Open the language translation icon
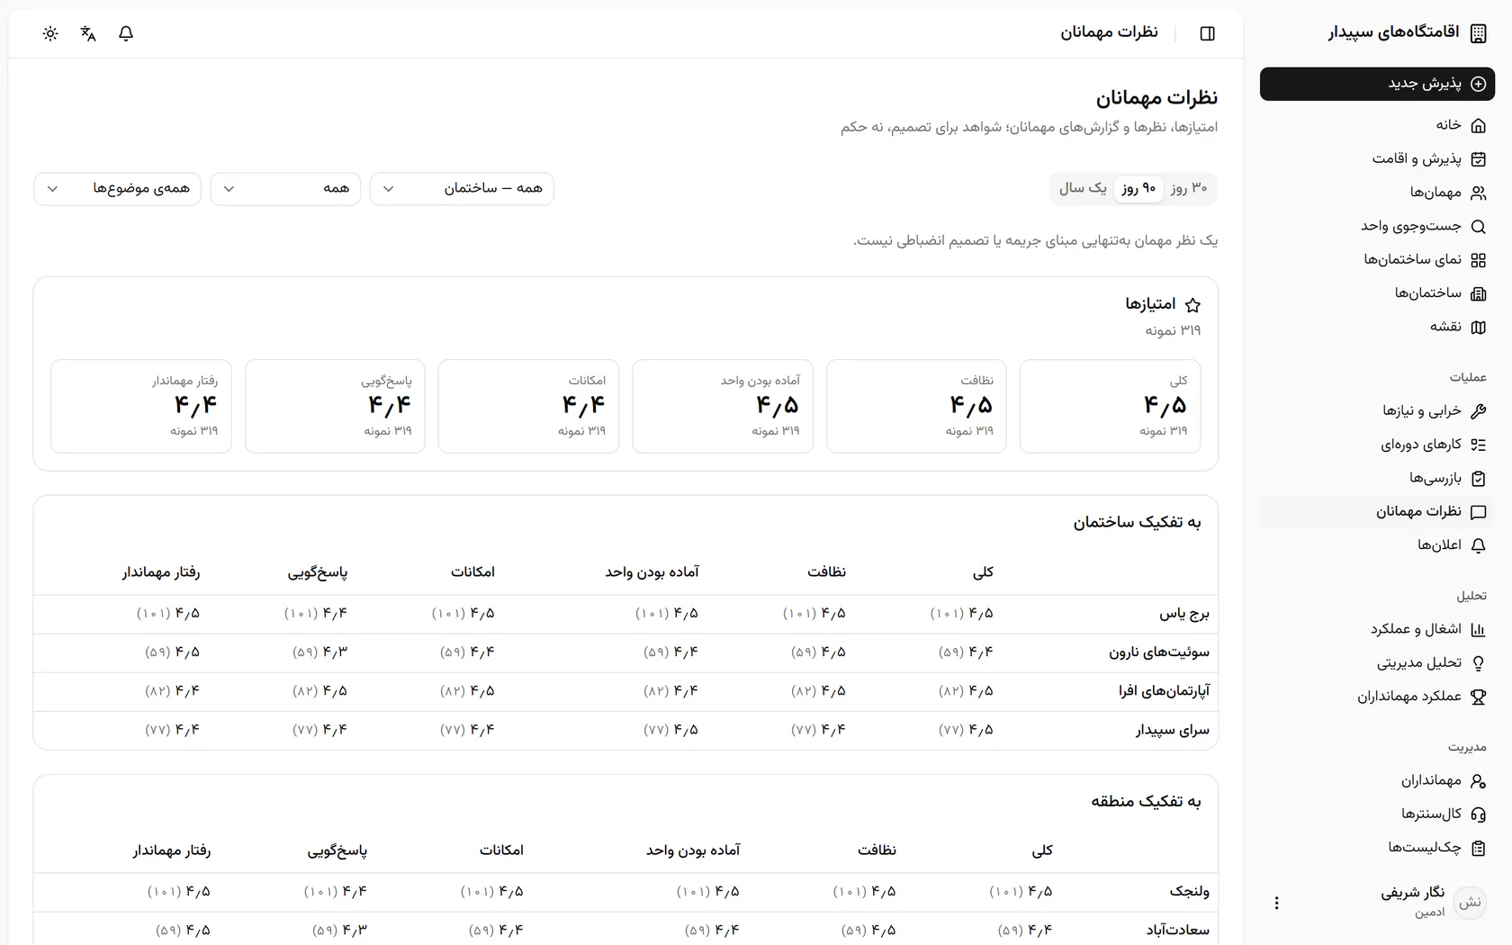The height and width of the screenshot is (945, 1512). coord(88,33)
